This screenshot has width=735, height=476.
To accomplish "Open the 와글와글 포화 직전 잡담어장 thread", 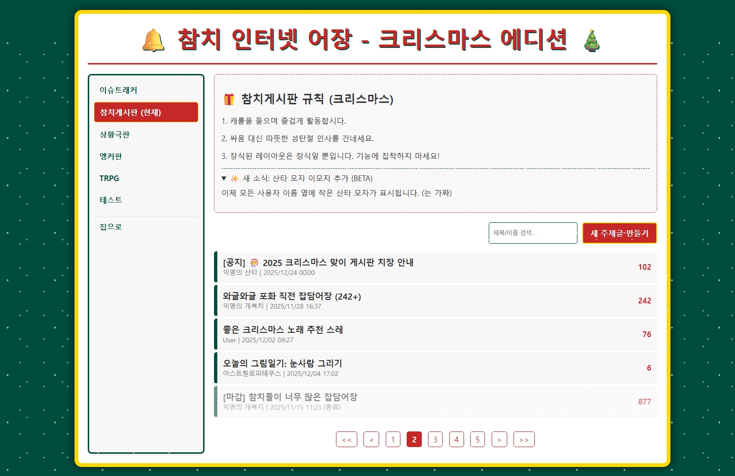I will pos(292,296).
